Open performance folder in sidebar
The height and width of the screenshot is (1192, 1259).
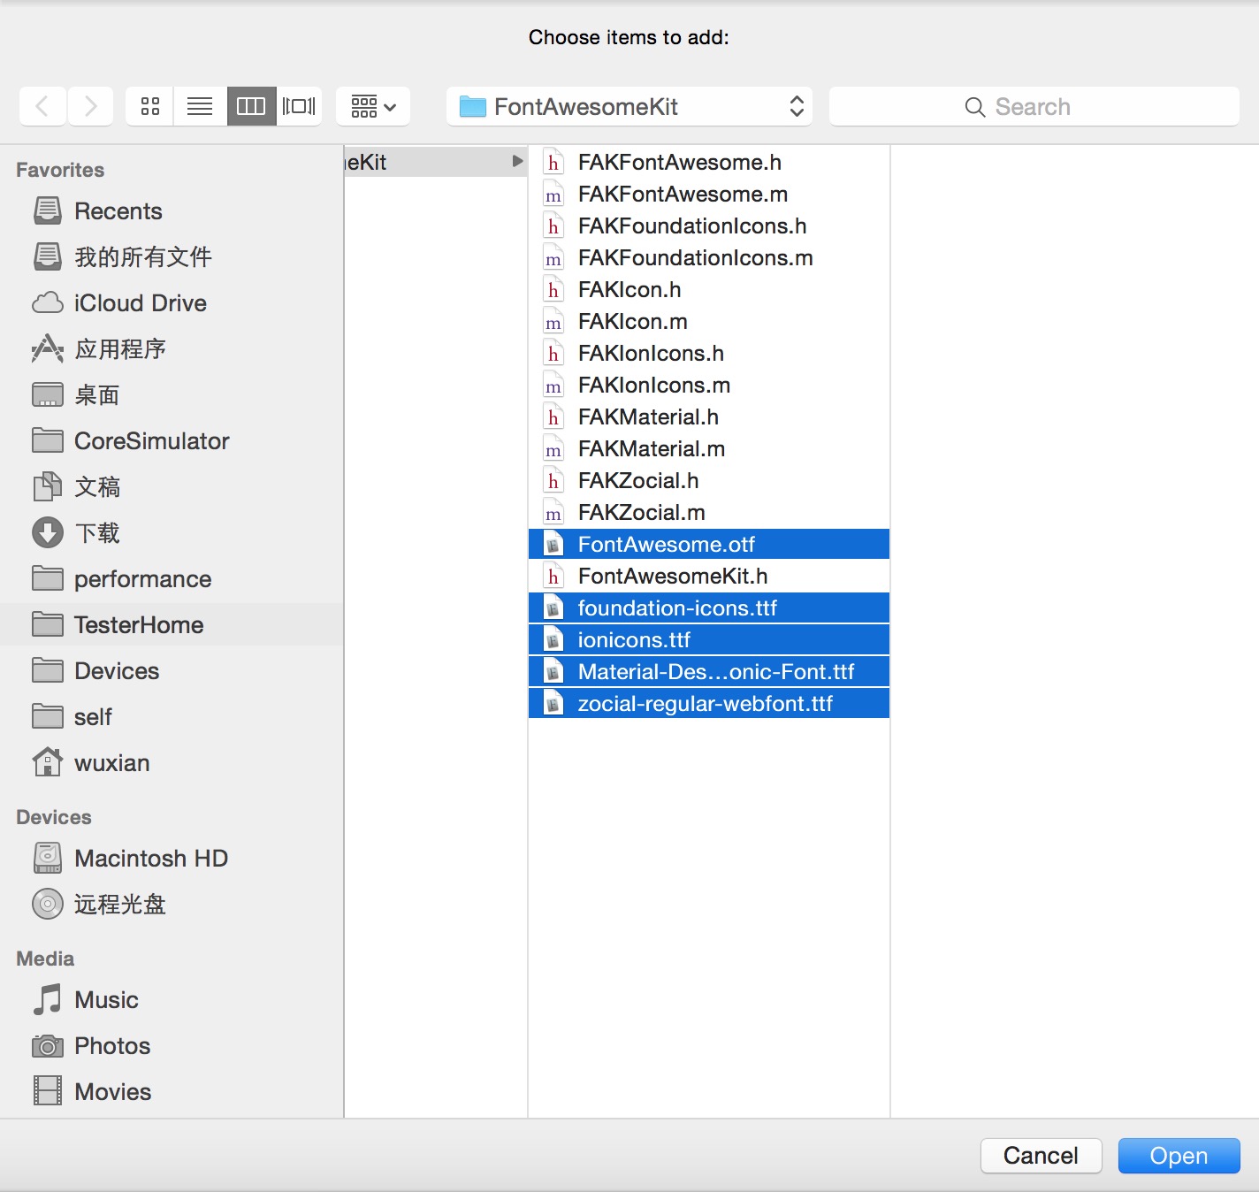[x=172, y=579]
